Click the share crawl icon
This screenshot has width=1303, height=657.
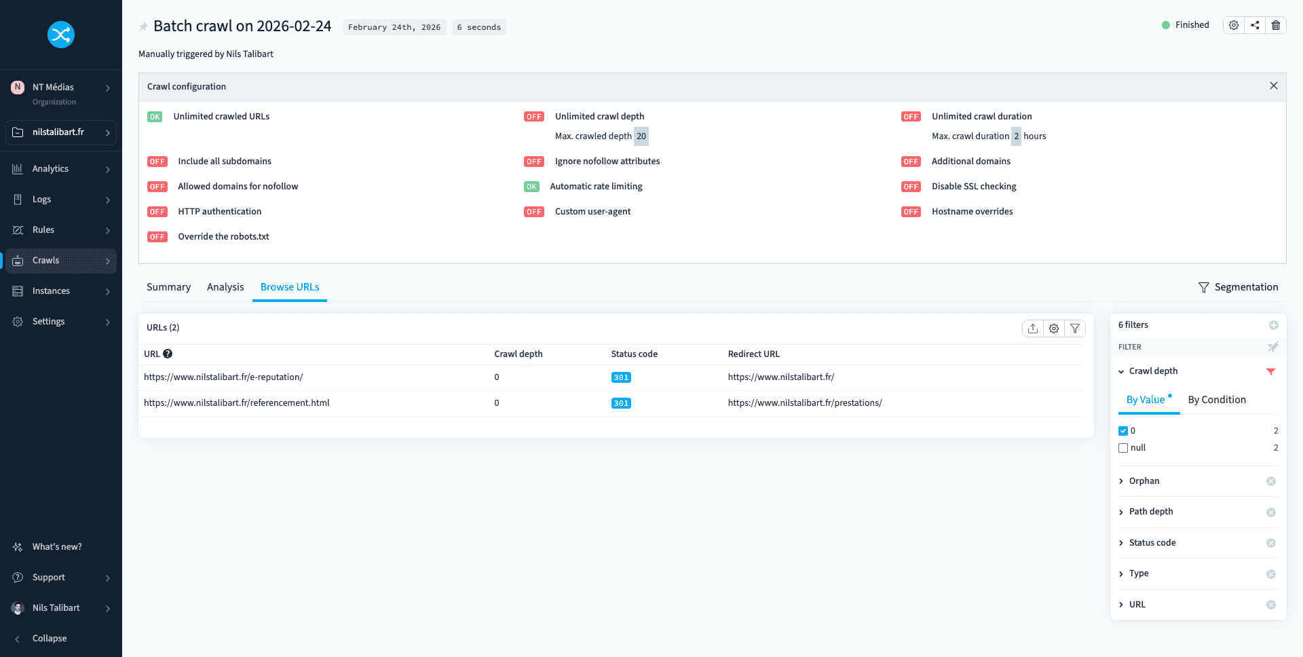1255,25
